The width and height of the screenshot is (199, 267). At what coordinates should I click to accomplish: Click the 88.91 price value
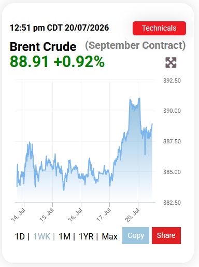click(29, 62)
